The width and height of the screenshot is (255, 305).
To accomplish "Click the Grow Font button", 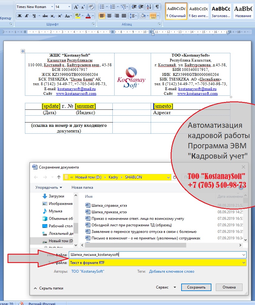I will [76, 7].
